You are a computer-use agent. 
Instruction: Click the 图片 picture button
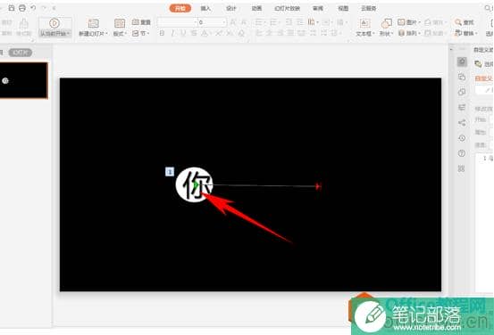(x=408, y=22)
